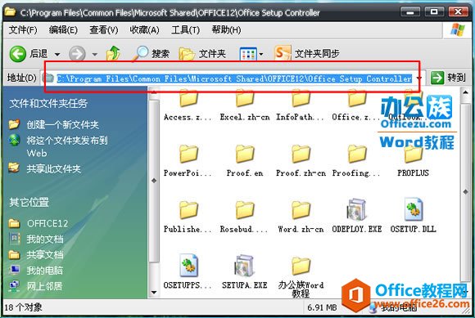Open the Search (搜索) tool

click(151, 53)
